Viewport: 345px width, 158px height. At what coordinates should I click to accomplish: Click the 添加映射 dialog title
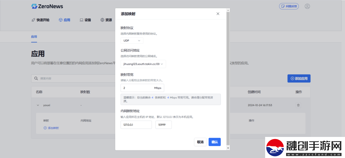pyautogui.click(x=128, y=14)
